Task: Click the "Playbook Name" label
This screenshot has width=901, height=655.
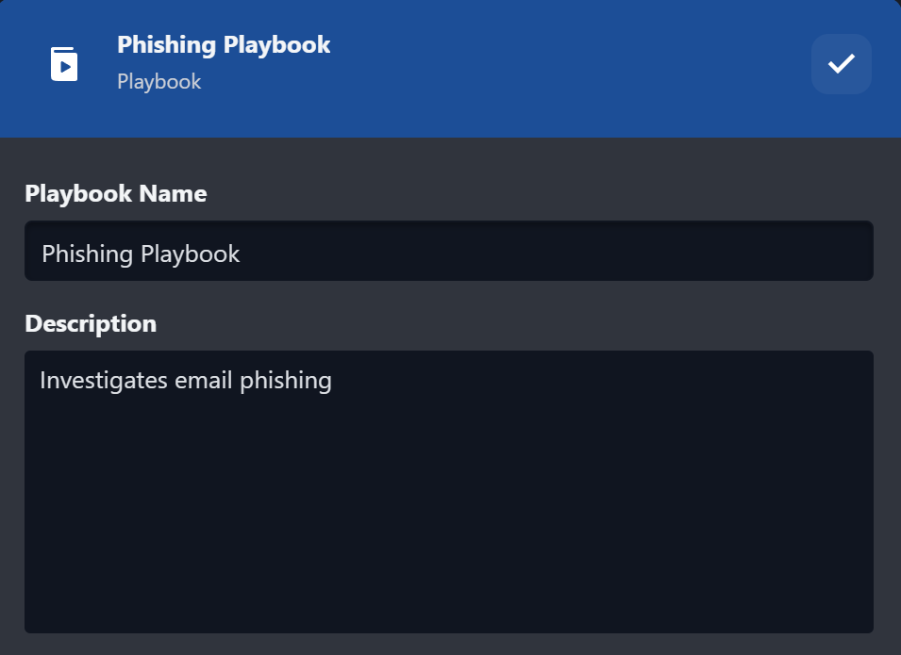Action: pos(115,193)
